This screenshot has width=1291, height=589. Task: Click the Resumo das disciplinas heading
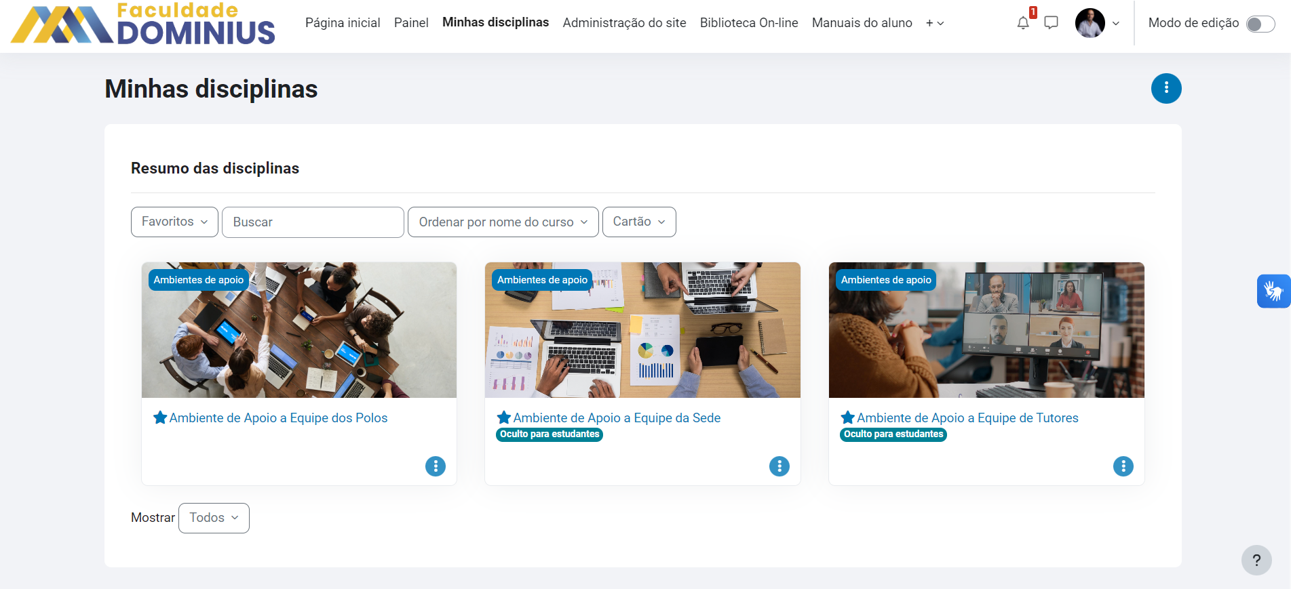coord(215,168)
